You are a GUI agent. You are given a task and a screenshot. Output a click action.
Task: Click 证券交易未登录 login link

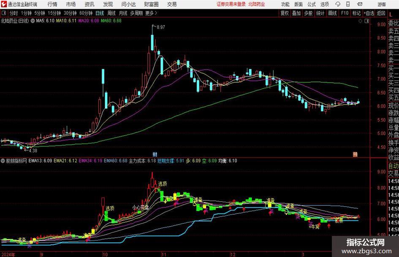pos(231,4)
